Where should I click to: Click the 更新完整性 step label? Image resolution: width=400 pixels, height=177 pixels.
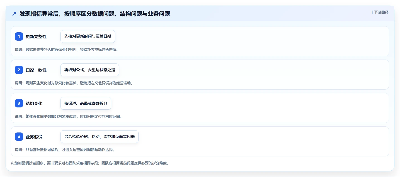(x=36, y=36)
